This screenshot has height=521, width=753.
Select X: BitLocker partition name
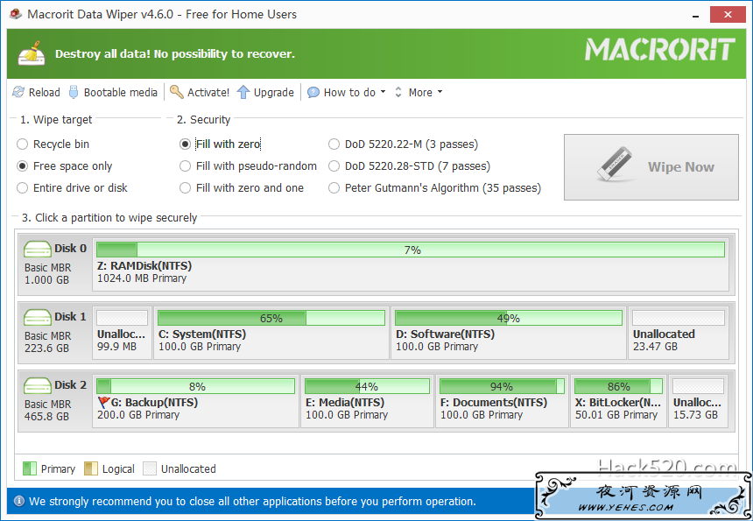618,402
